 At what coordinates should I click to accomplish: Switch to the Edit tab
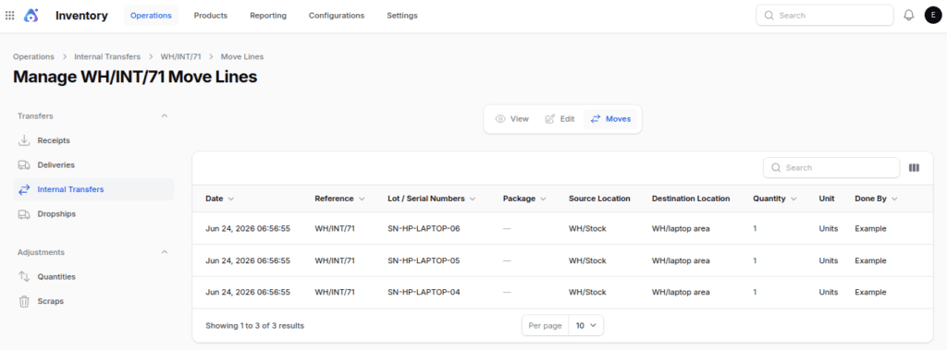[x=560, y=119]
